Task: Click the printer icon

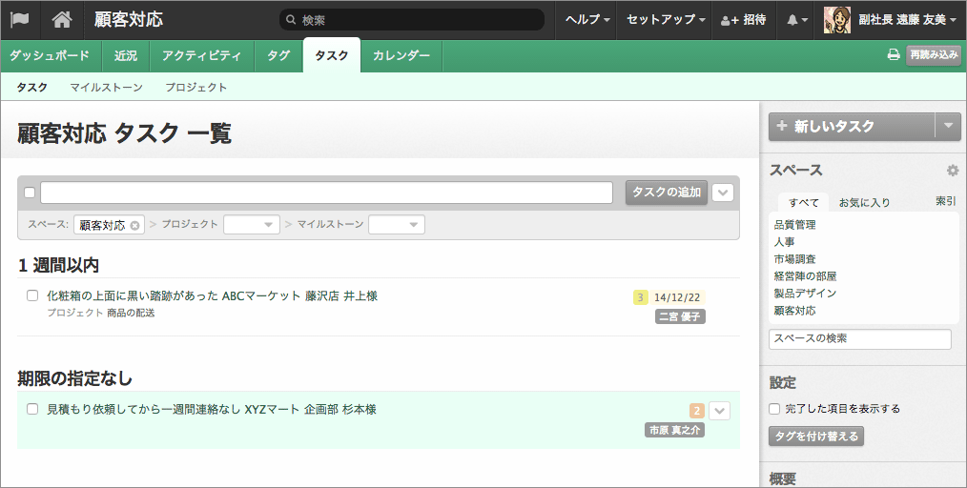Action: (x=894, y=55)
